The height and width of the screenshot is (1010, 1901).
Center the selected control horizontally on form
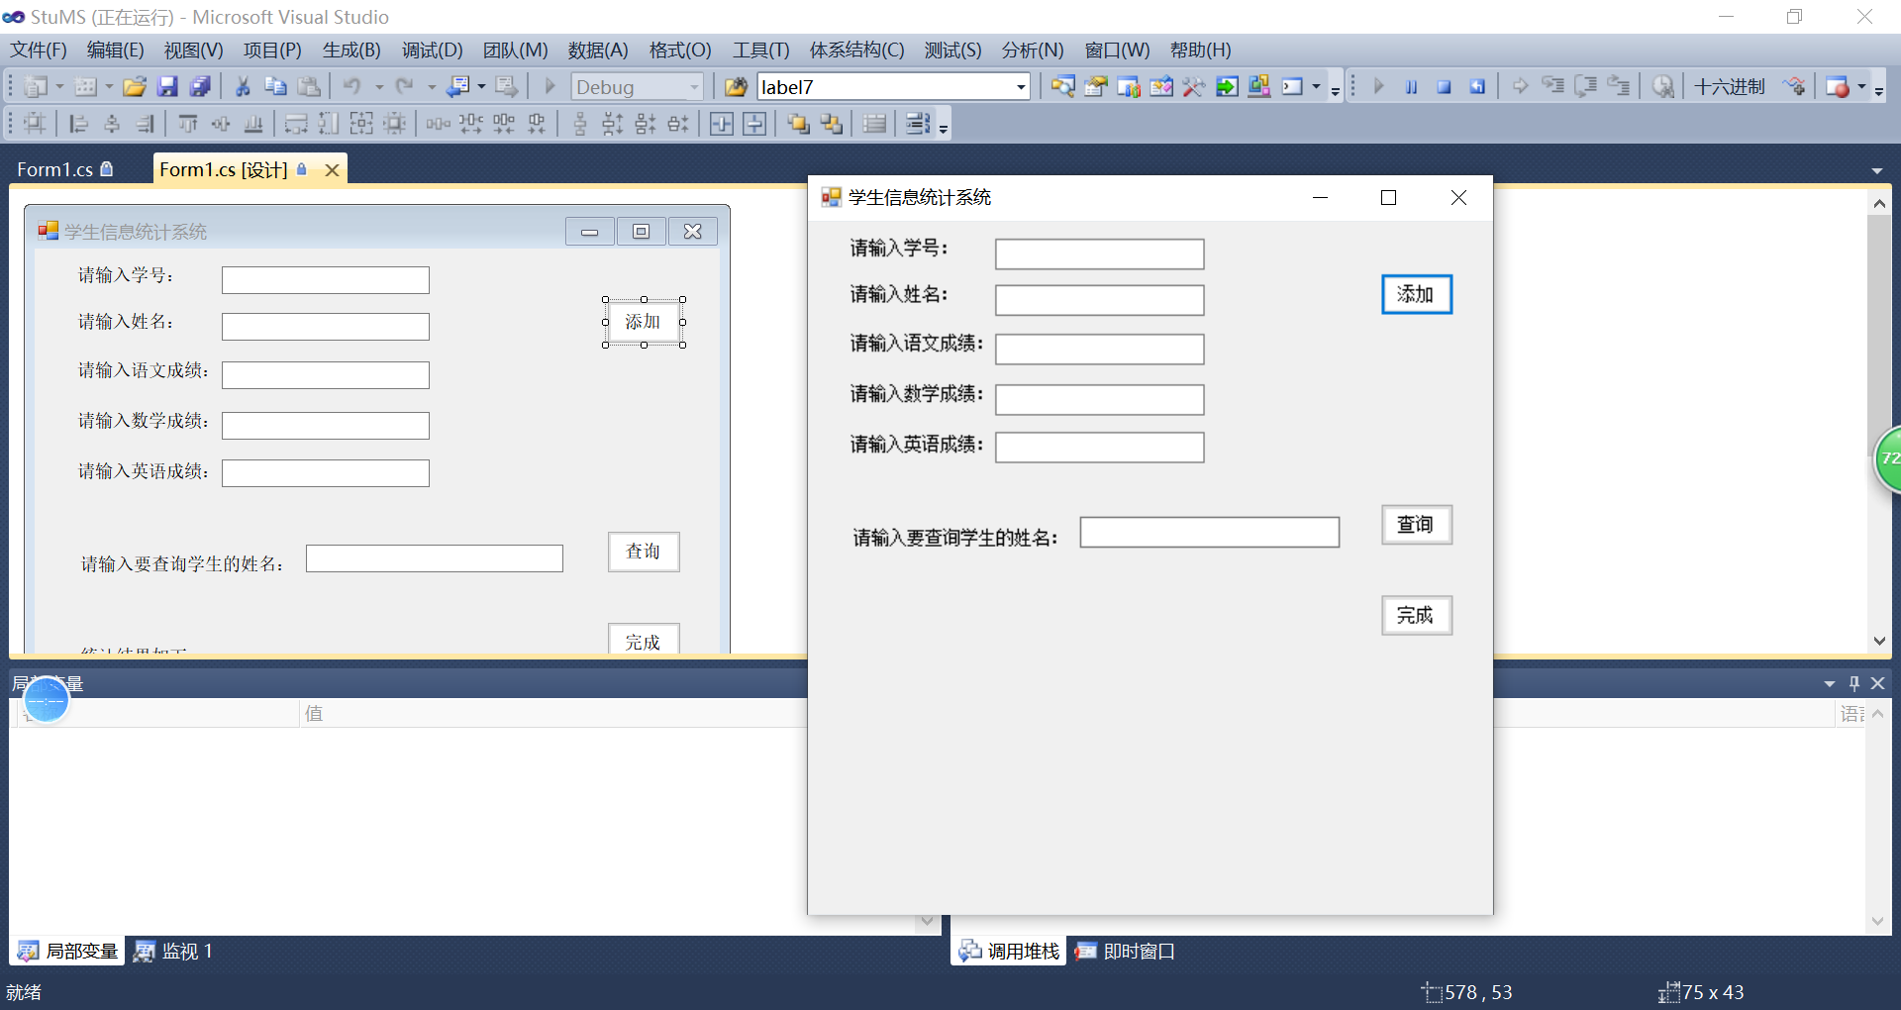(x=721, y=123)
